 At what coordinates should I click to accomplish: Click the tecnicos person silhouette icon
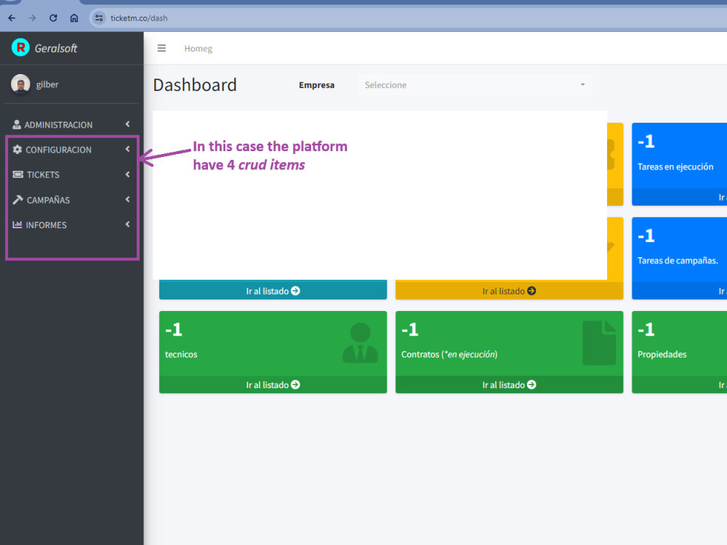[x=361, y=342]
